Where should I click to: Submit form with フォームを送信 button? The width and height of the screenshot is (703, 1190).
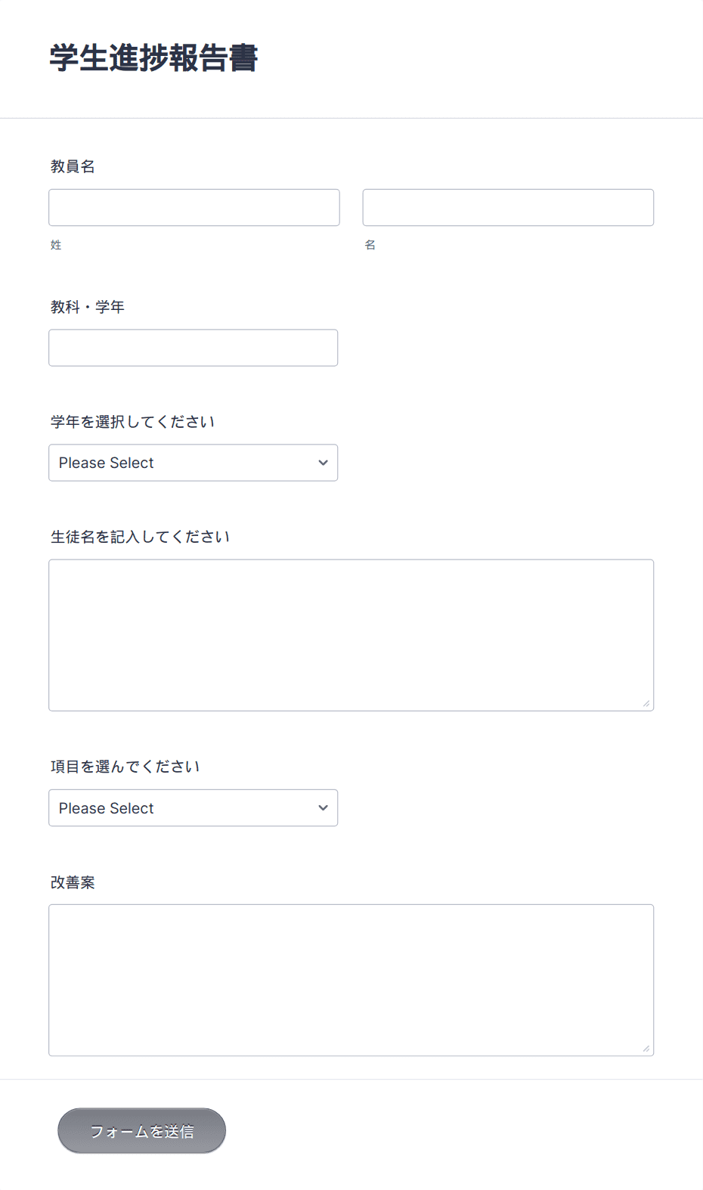click(142, 1131)
